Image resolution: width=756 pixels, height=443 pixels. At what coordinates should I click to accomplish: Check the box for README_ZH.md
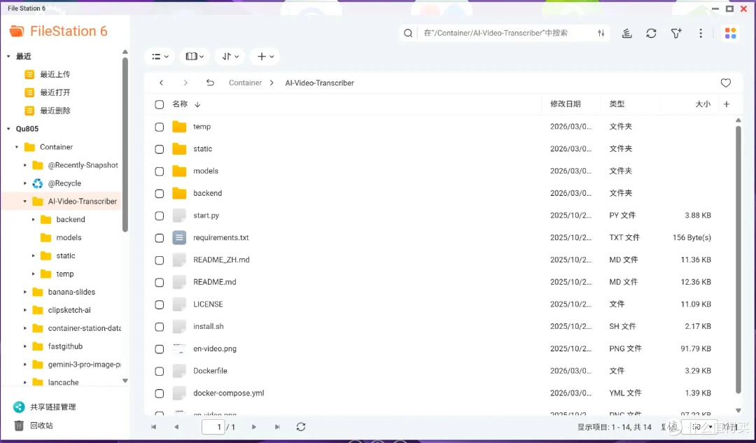159,260
